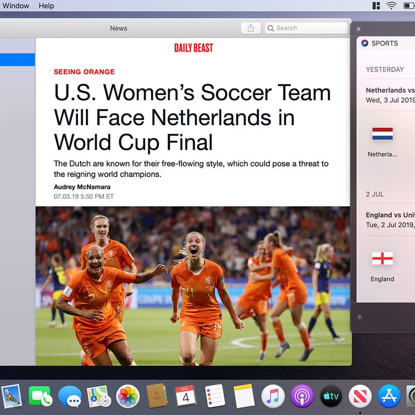Select the highlighted blue sidebar row in News
The height and width of the screenshot is (415, 415).
pyautogui.click(x=17, y=59)
